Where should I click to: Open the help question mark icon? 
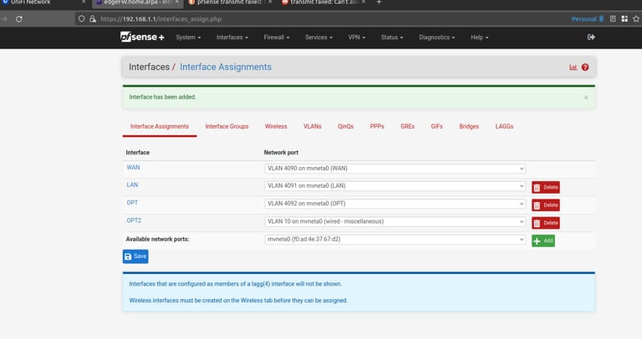(x=585, y=67)
